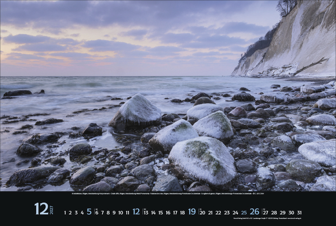Click day 9 in the date strip
The height and width of the screenshot is (226, 336).
pyautogui.click(x=116, y=213)
